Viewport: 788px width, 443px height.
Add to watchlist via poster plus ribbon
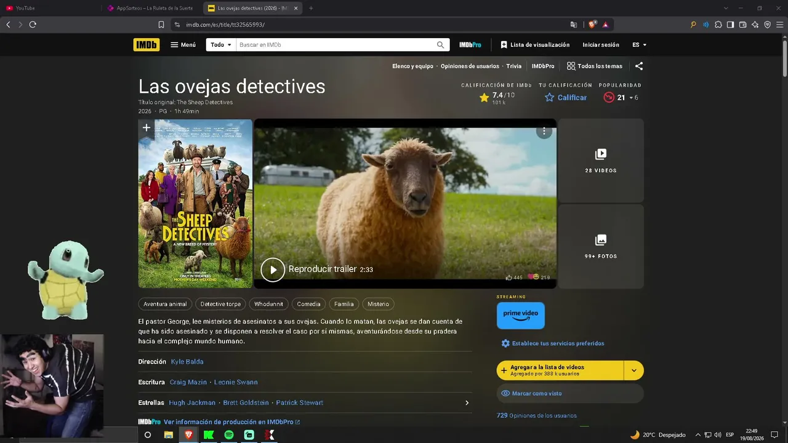coord(147,128)
